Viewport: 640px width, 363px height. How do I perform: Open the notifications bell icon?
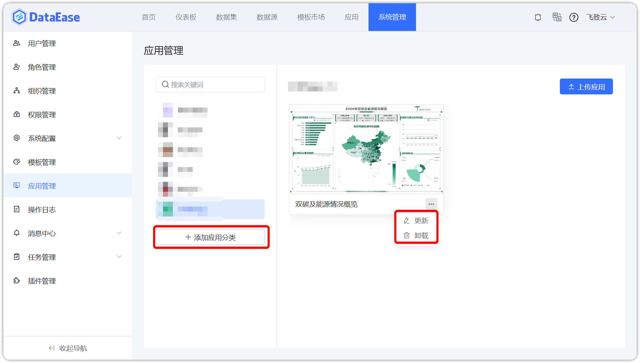(x=538, y=17)
